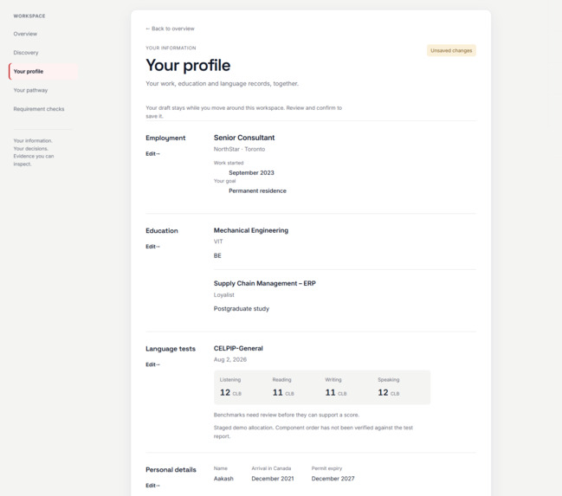Click the Aug 2, 2026 test date
The height and width of the screenshot is (496, 562).
(230, 359)
